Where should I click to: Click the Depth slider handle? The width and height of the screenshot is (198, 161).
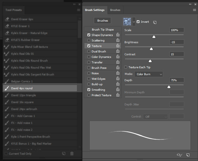tap(169, 87)
